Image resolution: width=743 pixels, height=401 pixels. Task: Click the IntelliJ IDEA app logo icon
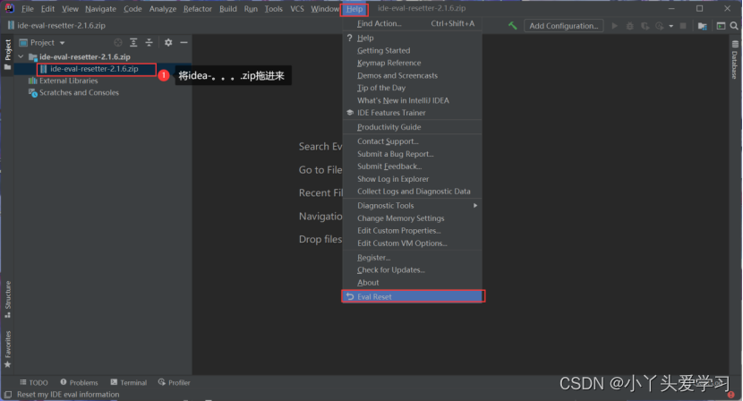coord(9,8)
